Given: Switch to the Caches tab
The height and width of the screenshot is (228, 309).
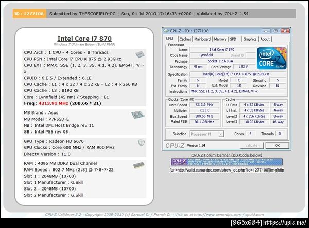Looking at the screenshot, I should pos(185,39).
